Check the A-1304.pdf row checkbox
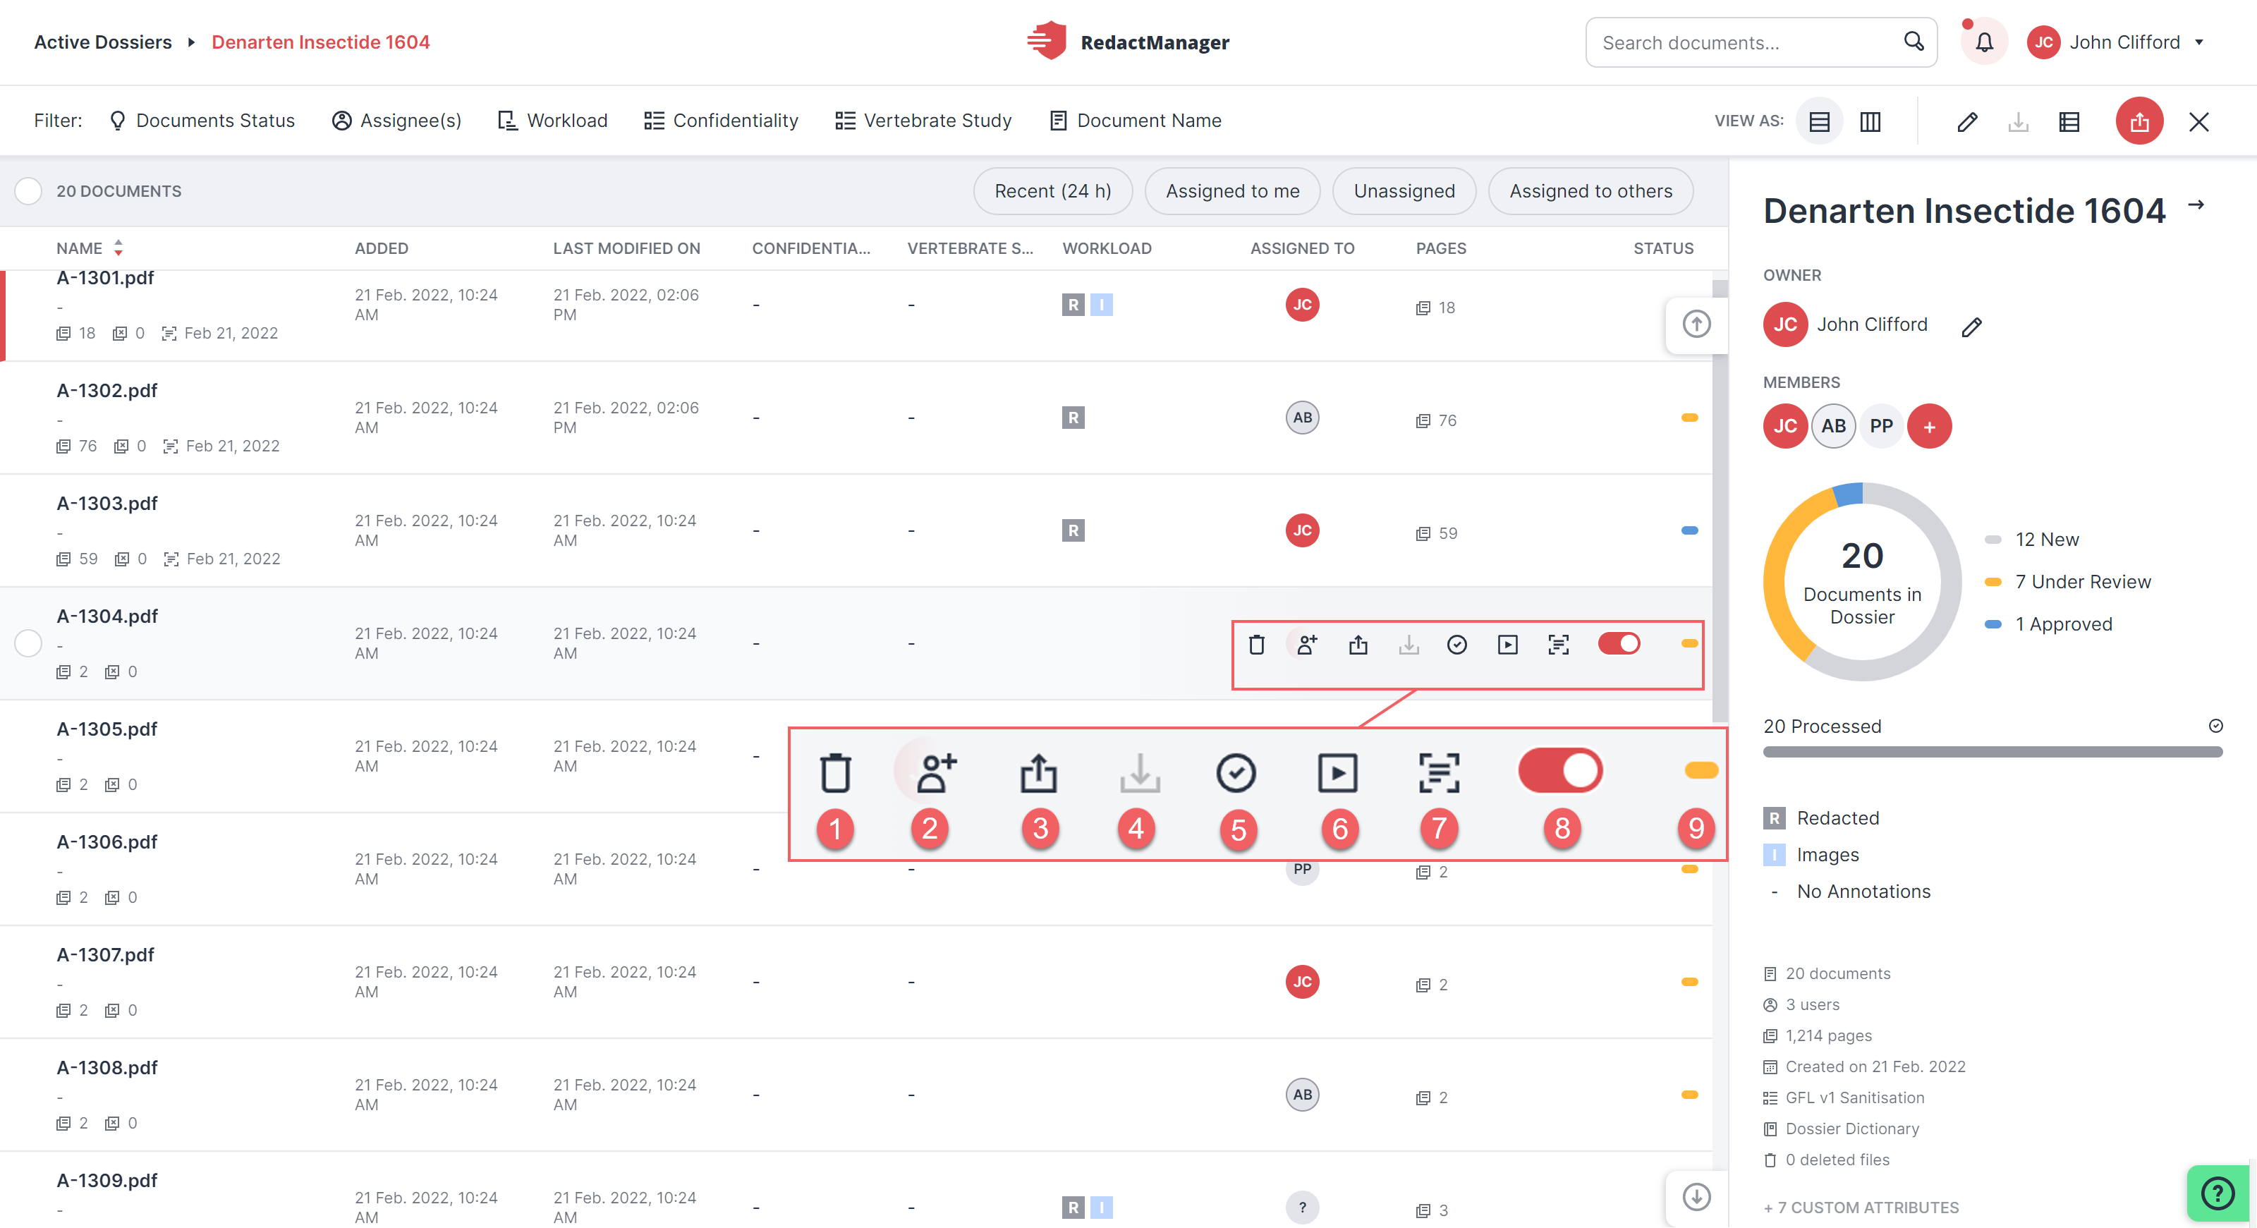2257x1228 pixels. pyautogui.click(x=28, y=644)
